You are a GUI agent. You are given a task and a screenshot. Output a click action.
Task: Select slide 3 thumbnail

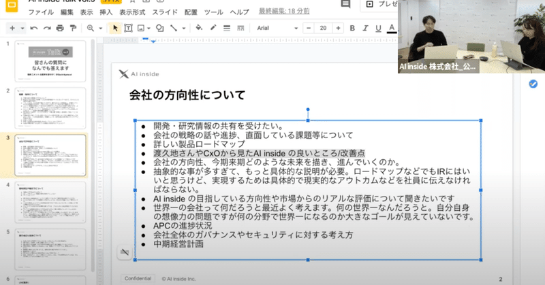[x=50, y=155]
